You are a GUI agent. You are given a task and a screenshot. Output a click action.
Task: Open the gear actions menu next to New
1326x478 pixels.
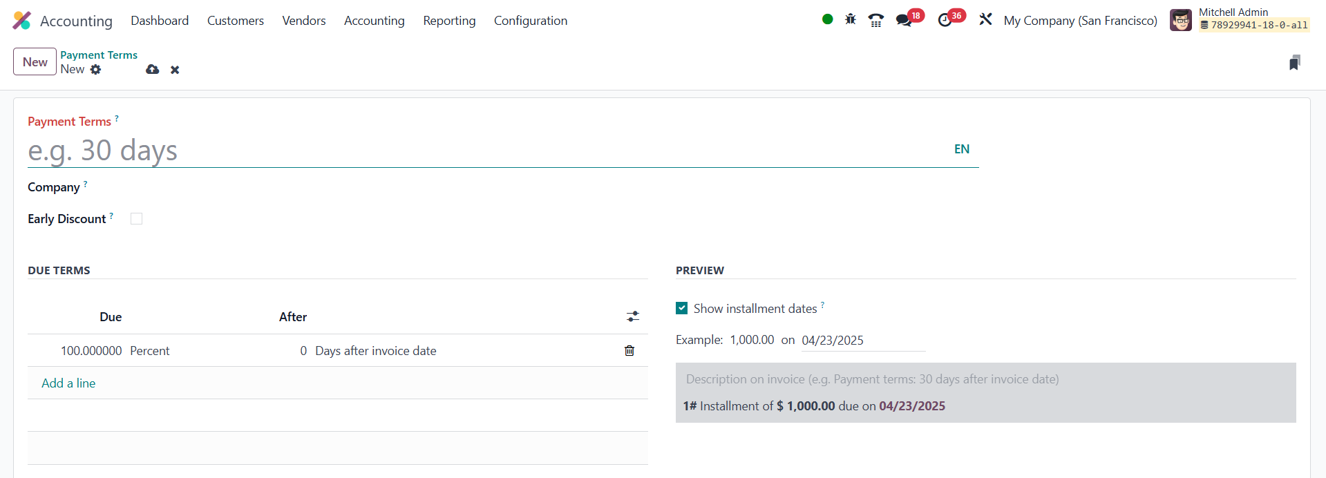96,70
